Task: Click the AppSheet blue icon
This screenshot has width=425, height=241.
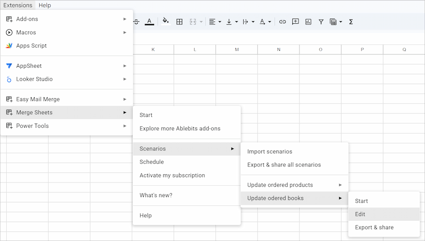Action: [x=9, y=66]
